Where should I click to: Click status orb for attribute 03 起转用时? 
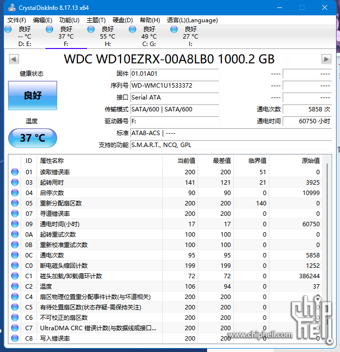tap(15, 182)
